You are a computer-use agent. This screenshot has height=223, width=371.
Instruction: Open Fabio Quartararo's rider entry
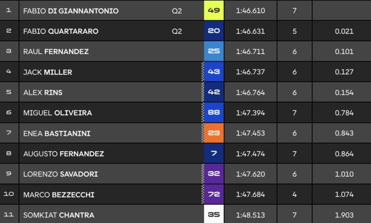point(60,31)
